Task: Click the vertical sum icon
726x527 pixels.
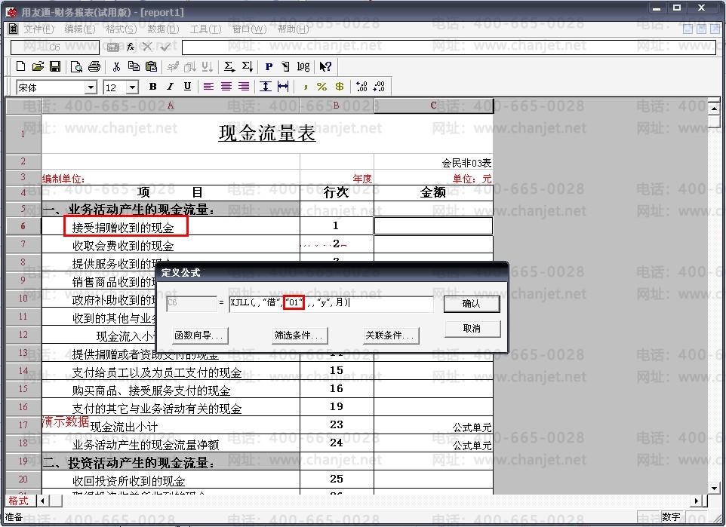Action: click(248, 66)
